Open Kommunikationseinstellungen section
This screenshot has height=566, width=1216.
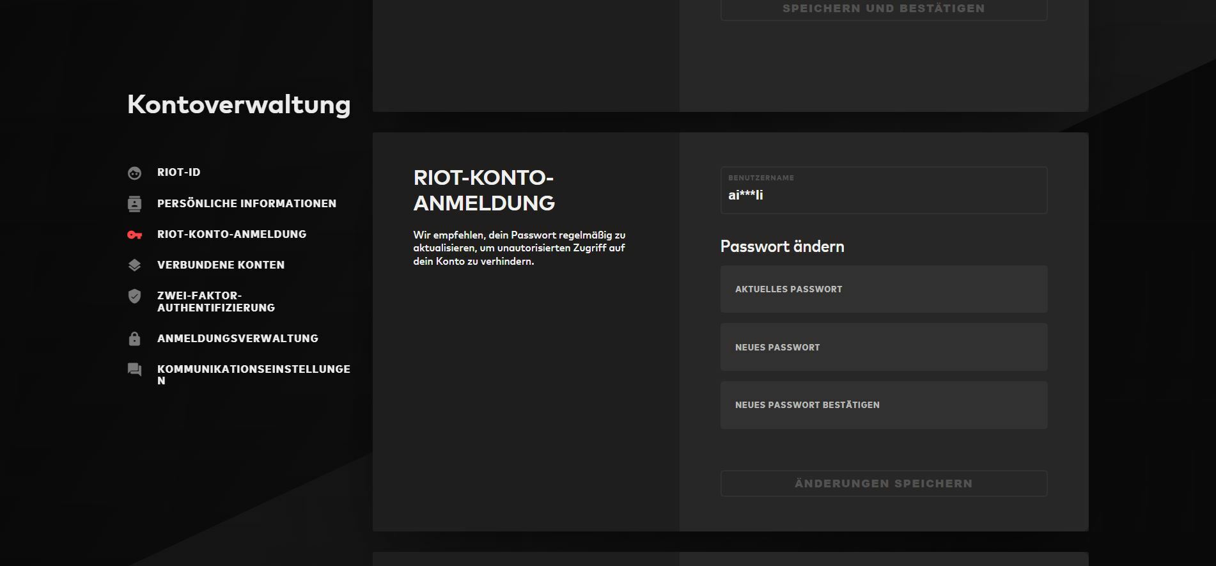254,375
